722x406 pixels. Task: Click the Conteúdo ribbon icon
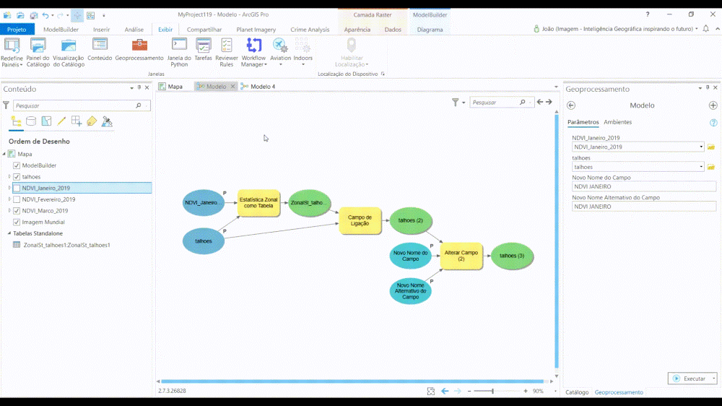coord(100,46)
